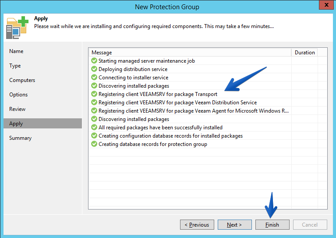Click the Finish button
The image size is (336, 238).
(272, 225)
